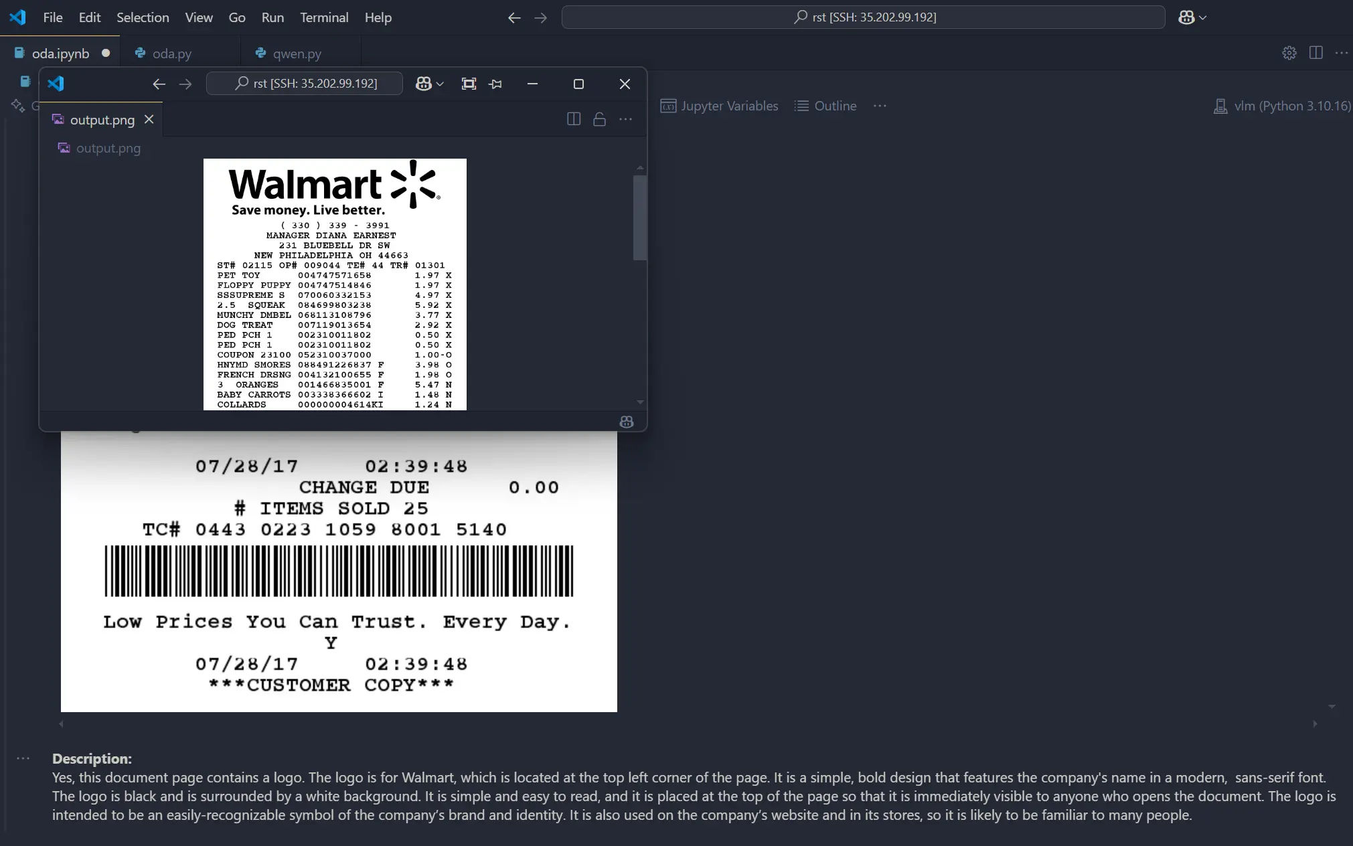Viewport: 1353px width, 846px height.
Task: Open the Copilot menu in main title bar
Action: (x=1192, y=17)
